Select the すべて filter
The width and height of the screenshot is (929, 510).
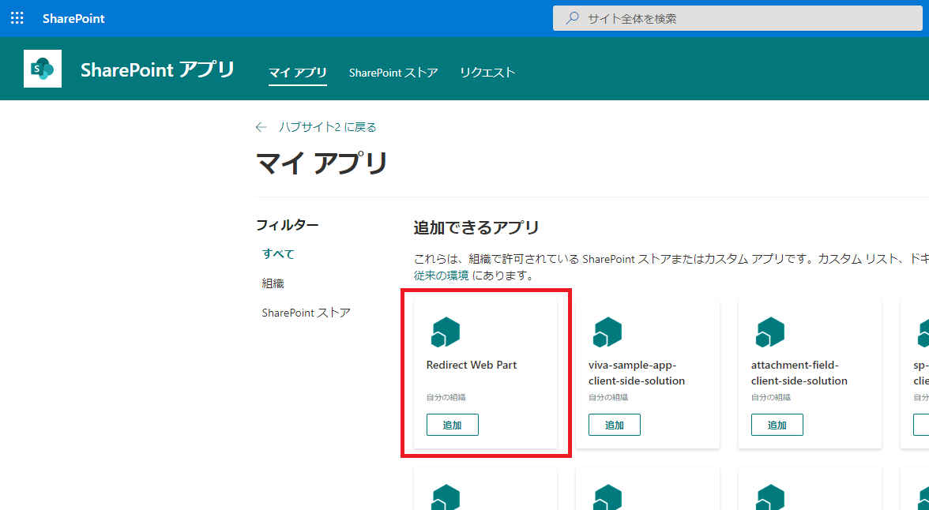tap(278, 253)
